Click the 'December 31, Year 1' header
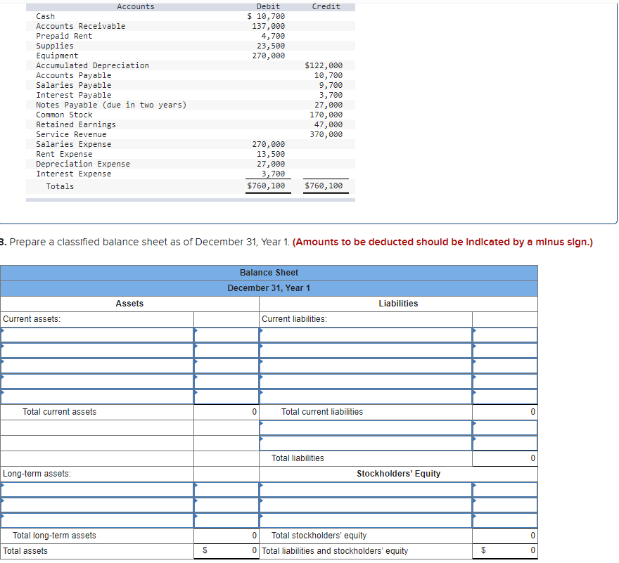 pos(269,288)
